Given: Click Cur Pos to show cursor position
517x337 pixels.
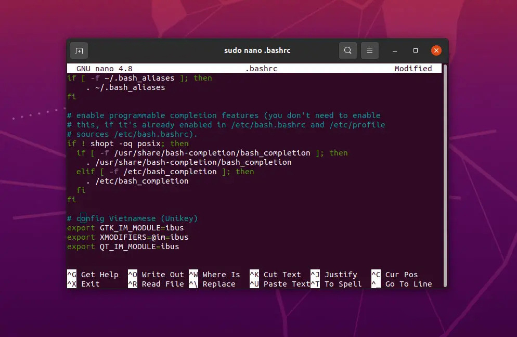Looking at the screenshot, I should click(401, 275).
